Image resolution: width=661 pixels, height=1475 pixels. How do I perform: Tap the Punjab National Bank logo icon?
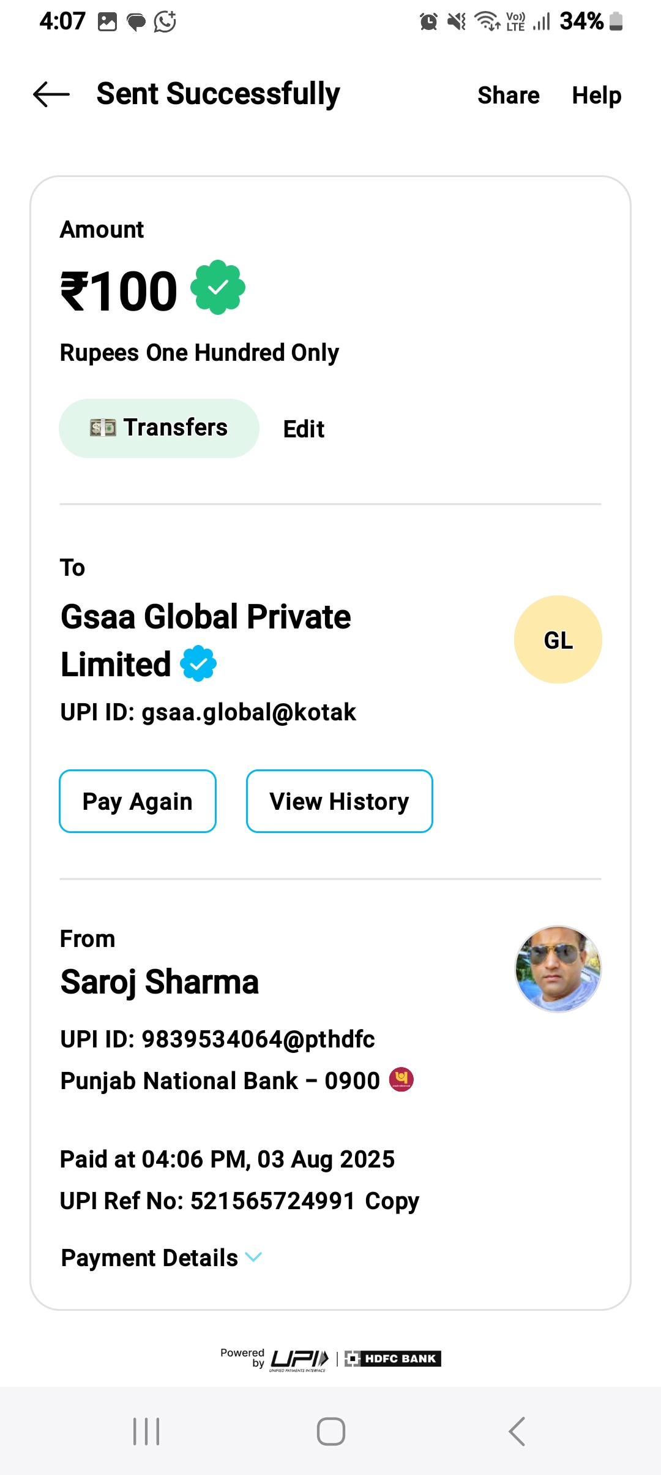pyautogui.click(x=401, y=1079)
